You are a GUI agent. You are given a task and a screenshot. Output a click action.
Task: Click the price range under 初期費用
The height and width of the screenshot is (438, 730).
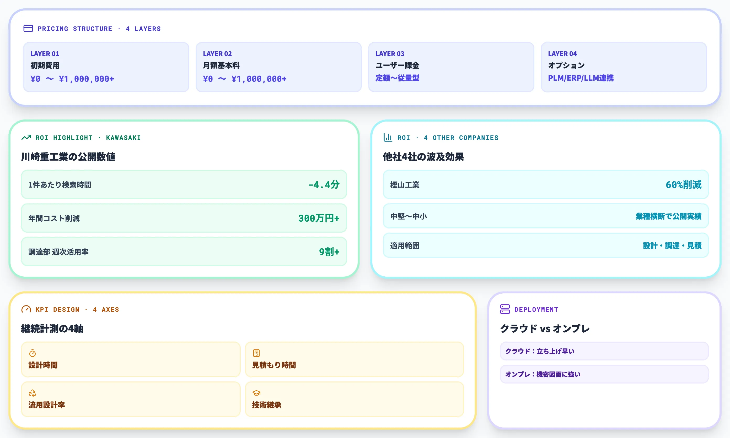[72, 79]
